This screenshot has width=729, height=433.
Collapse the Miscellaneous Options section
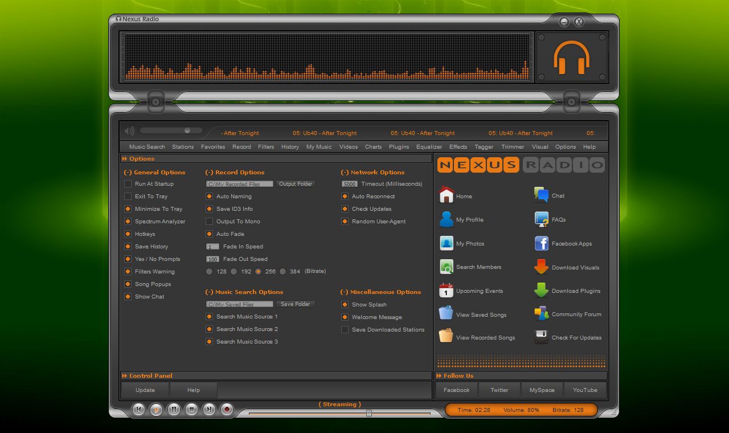coord(345,292)
